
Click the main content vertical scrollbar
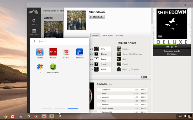click(x=152, y=16)
